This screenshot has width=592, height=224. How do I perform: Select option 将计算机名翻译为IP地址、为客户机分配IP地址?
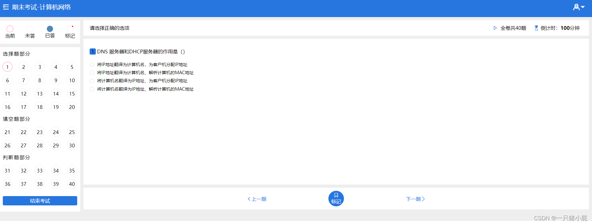tap(139, 81)
